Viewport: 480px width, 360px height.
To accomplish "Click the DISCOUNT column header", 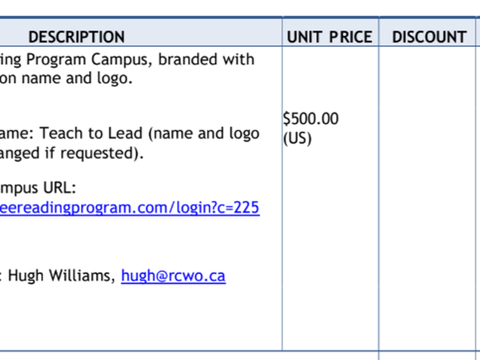I will click(429, 37).
